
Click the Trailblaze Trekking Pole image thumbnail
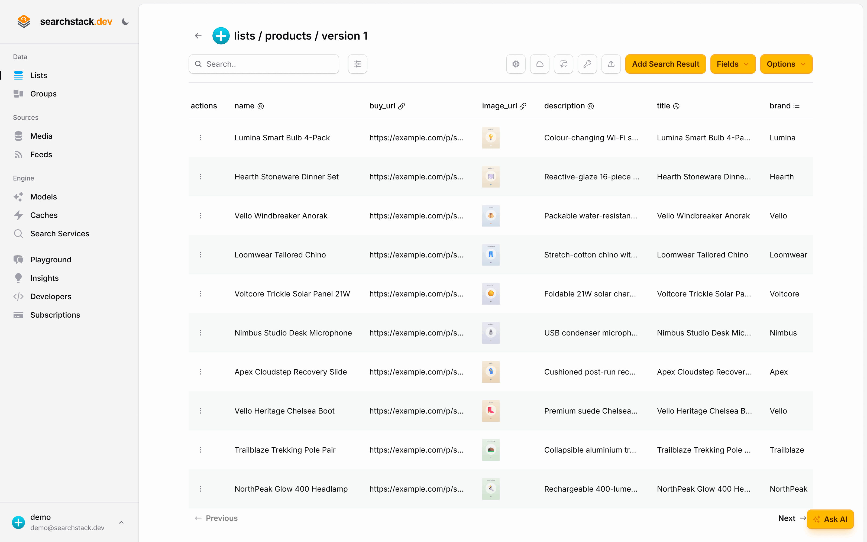(491, 450)
